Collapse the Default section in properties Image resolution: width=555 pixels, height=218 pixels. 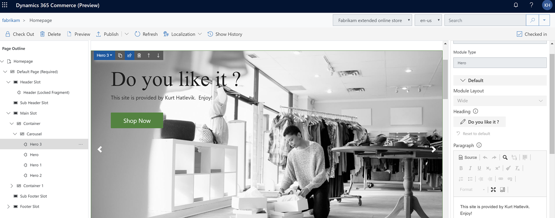pos(463,81)
